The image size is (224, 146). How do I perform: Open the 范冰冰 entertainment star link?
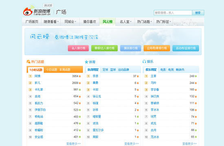[x=155, y=137]
